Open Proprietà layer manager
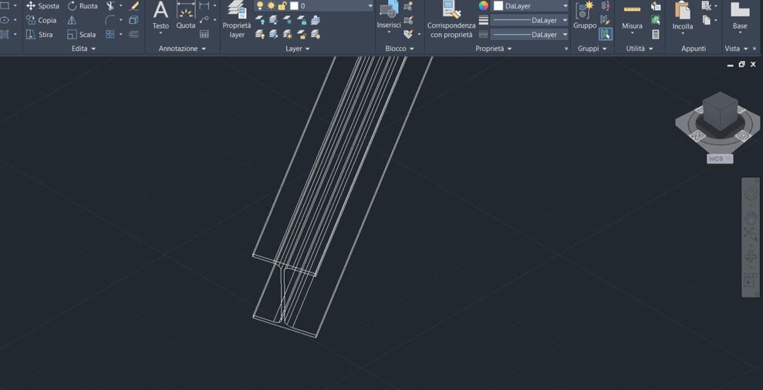 237,19
